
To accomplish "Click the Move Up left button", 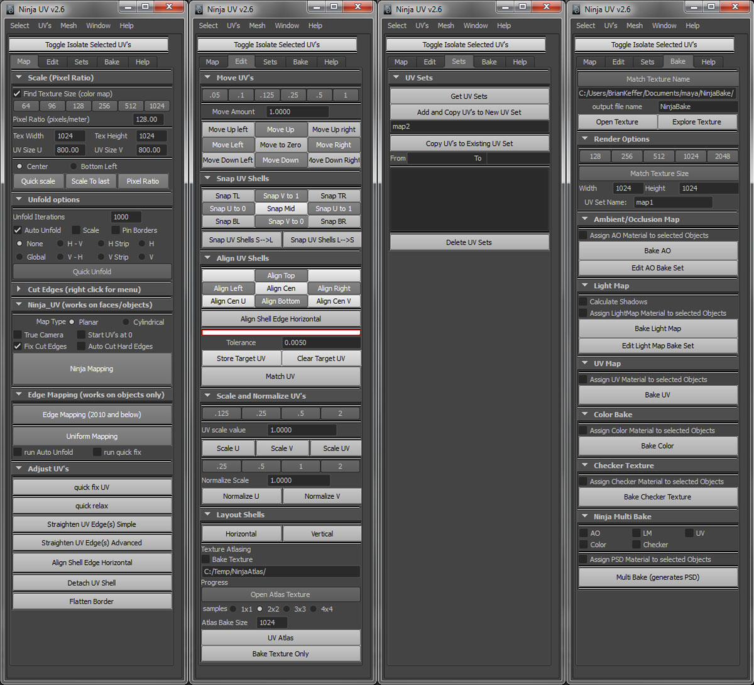I will coord(228,130).
